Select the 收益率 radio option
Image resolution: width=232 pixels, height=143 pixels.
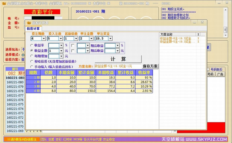[x=32, y=45]
